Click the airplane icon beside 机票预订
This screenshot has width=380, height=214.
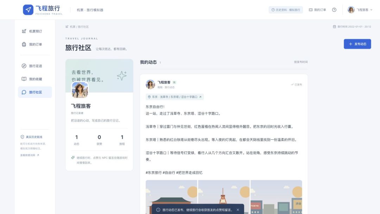(x=24, y=31)
